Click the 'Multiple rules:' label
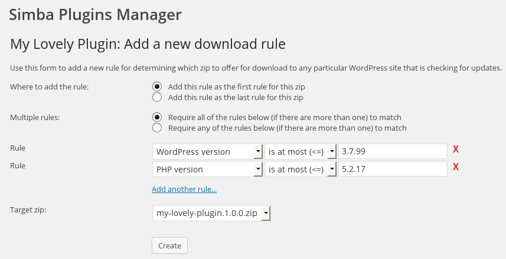 (35, 117)
